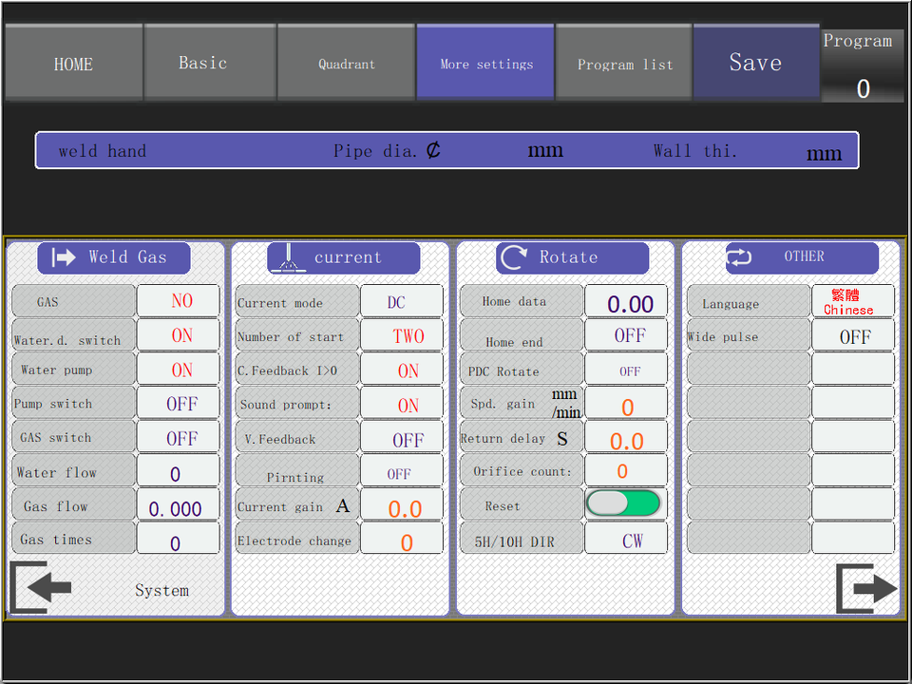The height and width of the screenshot is (684, 912).
Task: Toggle Water pump ON value
Action: 179,370
